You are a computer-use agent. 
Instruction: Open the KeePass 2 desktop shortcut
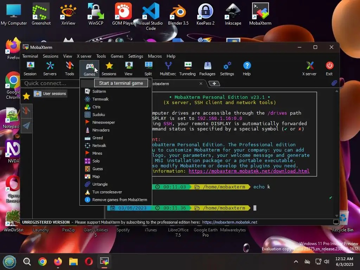pos(205,14)
